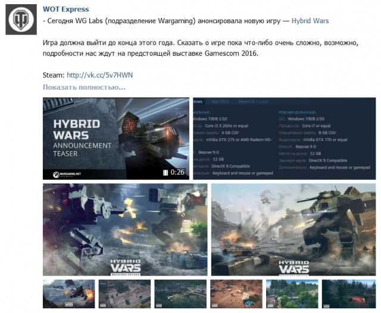
Task: Play the Hybrid Wars Announcement Teaser video
Action: [116, 138]
